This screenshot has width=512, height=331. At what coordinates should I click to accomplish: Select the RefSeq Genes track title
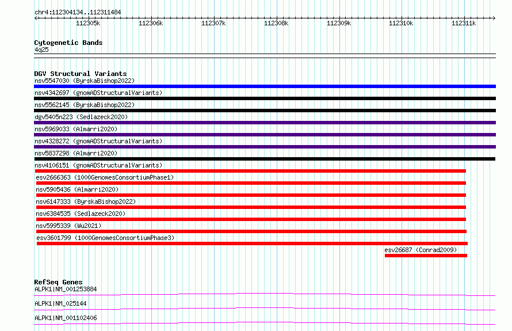pos(59,282)
